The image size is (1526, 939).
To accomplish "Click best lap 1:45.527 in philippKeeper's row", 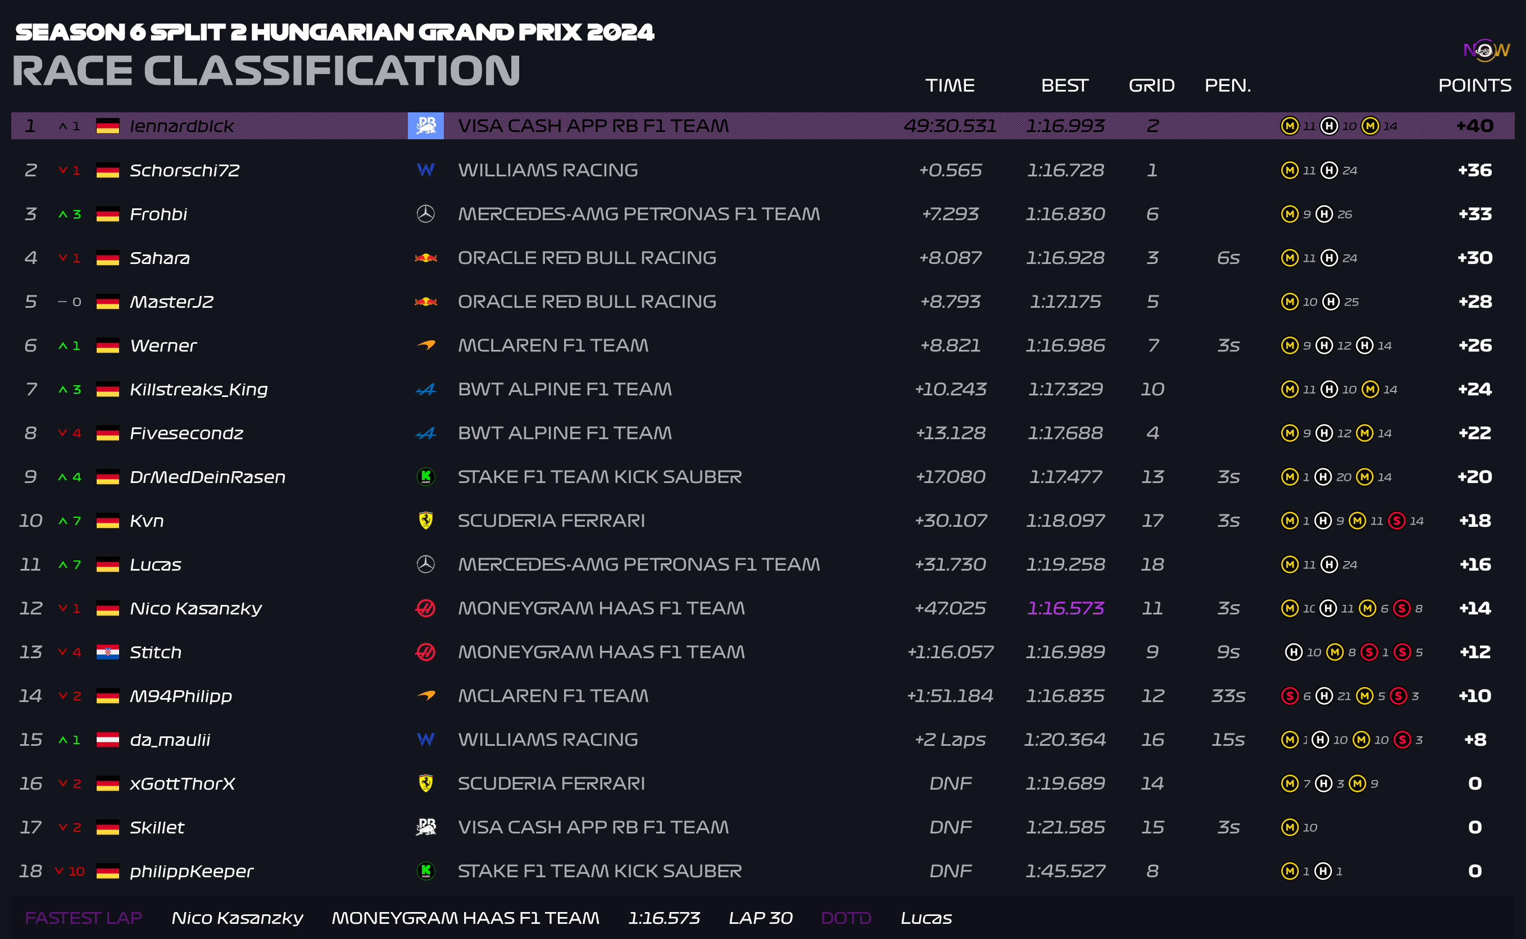I will (1065, 870).
